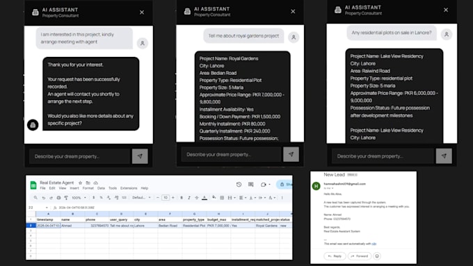Viewport: 473px width, 266px height.
Task: Click the move-to-folder icon next to title
Action: click(88, 183)
